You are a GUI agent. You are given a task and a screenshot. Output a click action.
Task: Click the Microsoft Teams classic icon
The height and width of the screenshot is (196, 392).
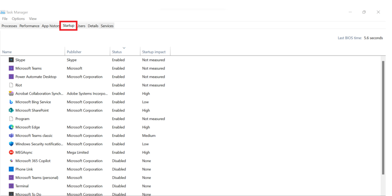coord(11,136)
